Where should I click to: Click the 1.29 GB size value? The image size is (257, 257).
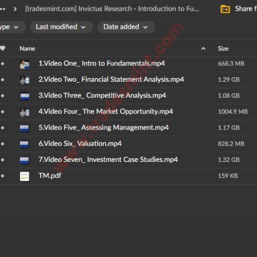pyautogui.click(x=229, y=80)
